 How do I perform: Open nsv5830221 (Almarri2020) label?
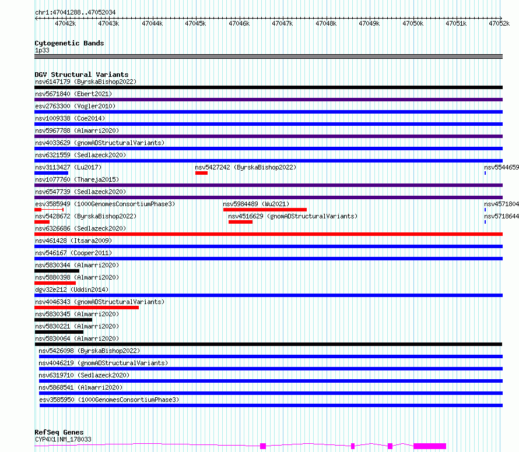(77, 326)
